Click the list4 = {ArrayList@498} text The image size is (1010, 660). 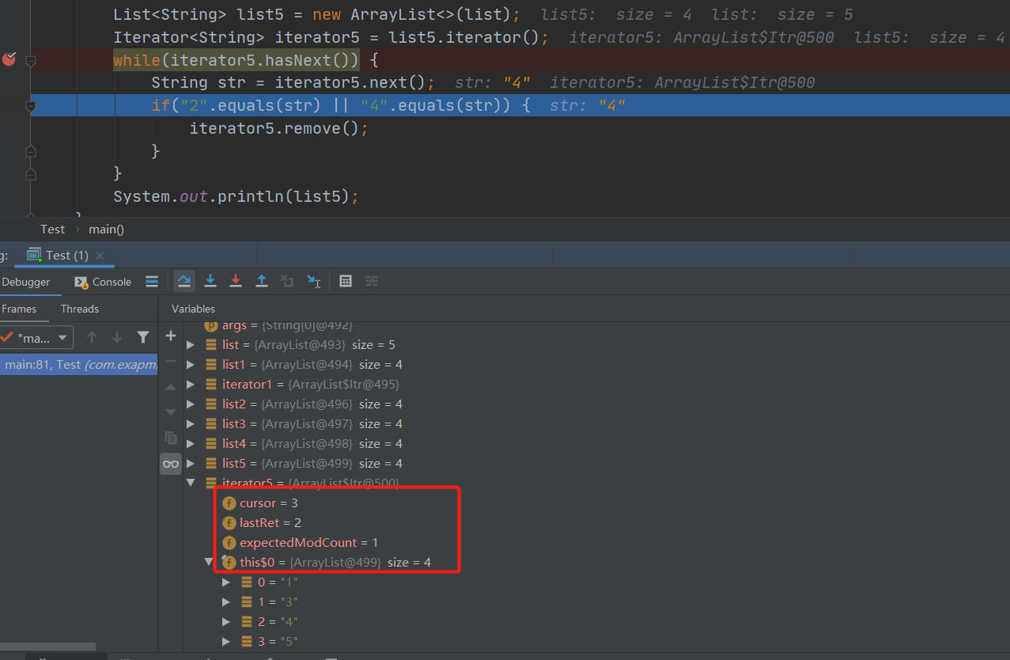[287, 443]
